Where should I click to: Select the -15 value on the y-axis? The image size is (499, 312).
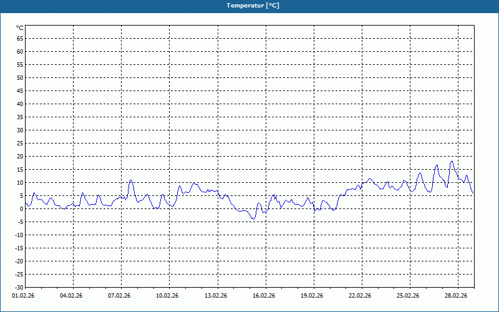18,248
